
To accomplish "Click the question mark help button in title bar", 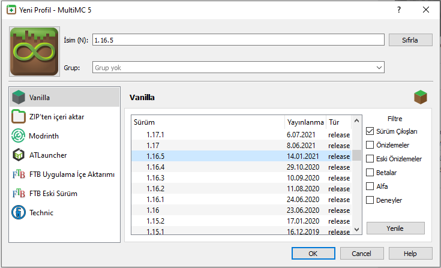I will [x=399, y=10].
